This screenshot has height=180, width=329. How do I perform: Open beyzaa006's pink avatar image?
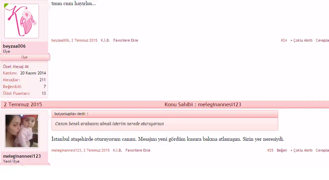pyautogui.click(x=22, y=21)
